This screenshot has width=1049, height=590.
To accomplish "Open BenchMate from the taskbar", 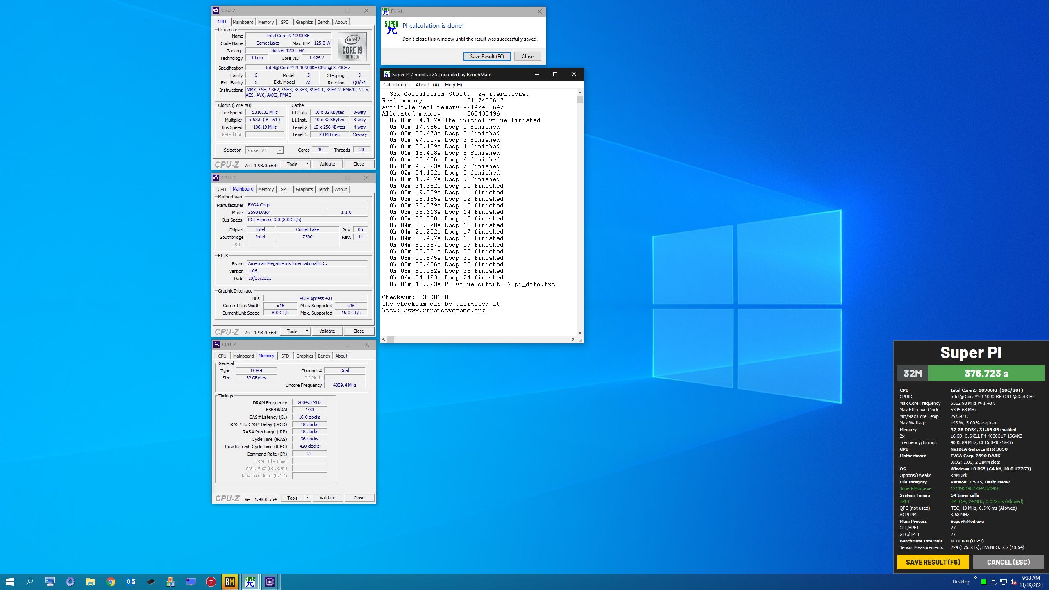I will pyautogui.click(x=230, y=581).
